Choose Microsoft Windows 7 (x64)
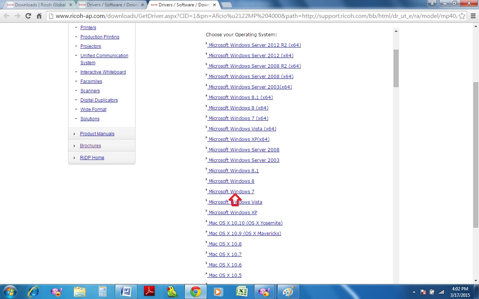479x299 pixels. pyautogui.click(x=238, y=118)
